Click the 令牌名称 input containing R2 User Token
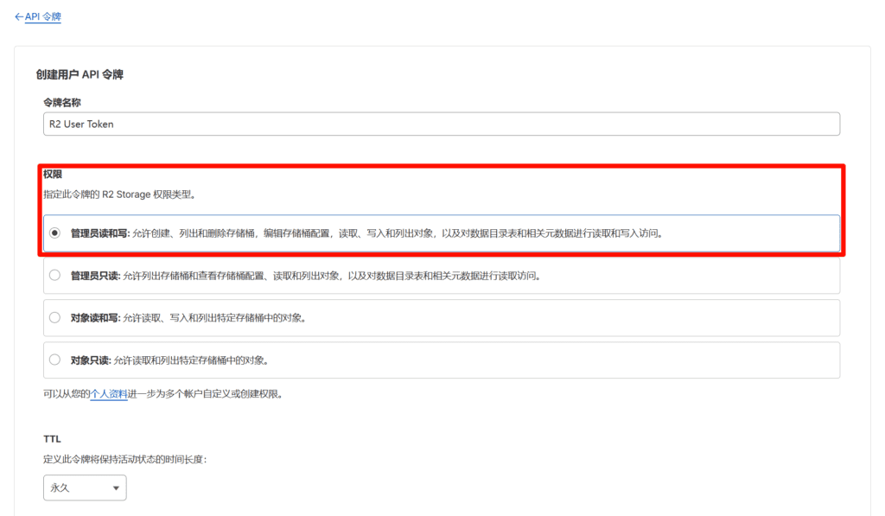The width and height of the screenshot is (885, 516). coord(441,124)
